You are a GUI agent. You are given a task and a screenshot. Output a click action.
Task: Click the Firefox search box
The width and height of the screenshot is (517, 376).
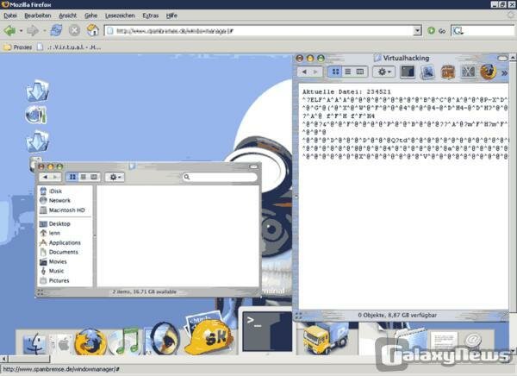pyautogui.click(x=483, y=31)
